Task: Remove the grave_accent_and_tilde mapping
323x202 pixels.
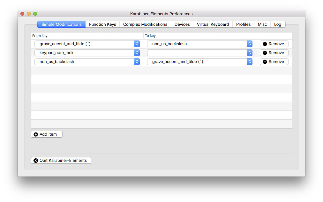Action: [x=274, y=44]
